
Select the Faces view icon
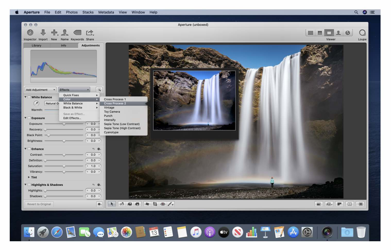tap(338, 33)
